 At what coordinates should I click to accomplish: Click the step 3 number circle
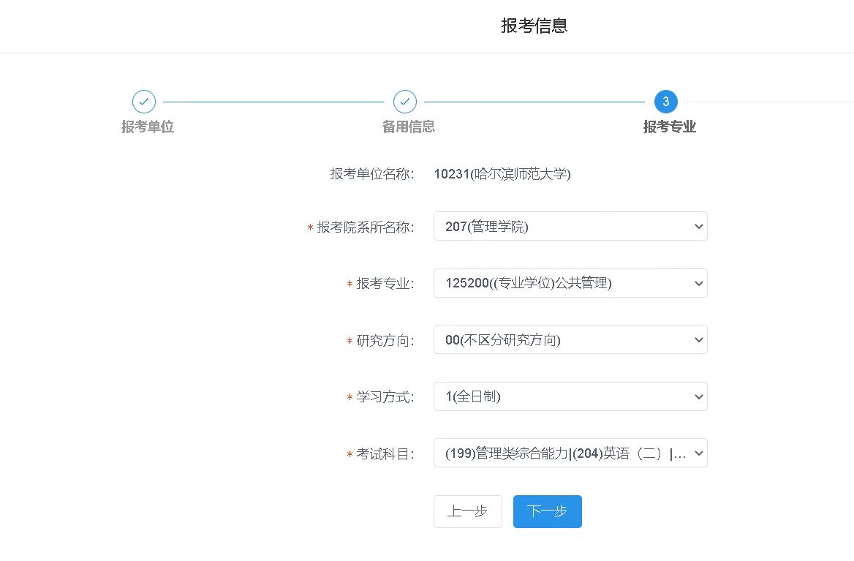(665, 102)
